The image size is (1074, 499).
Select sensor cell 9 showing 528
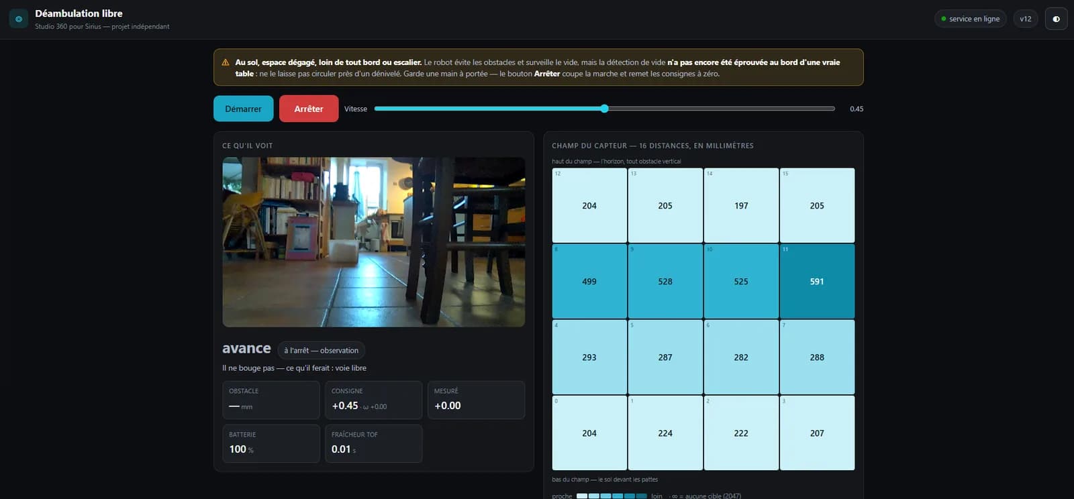(x=665, y=281)
